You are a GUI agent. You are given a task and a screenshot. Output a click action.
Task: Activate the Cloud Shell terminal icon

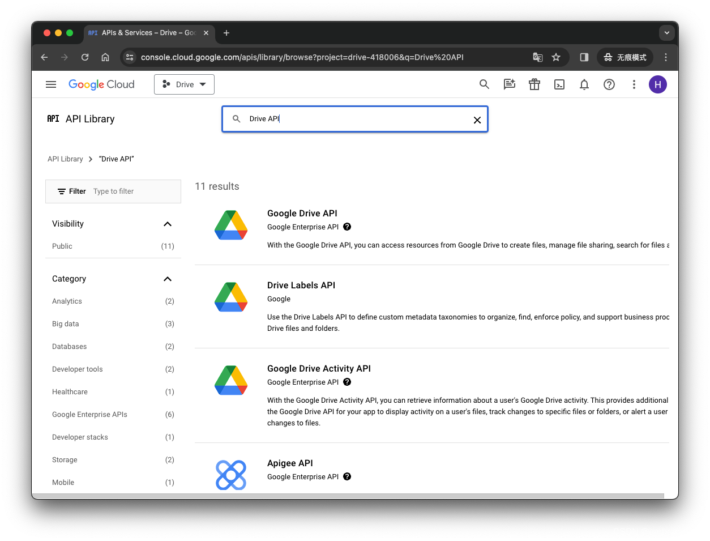click(x=559, y=84)
